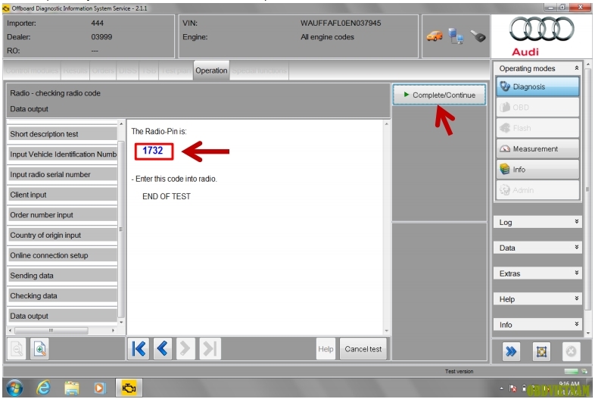The height and width of the screenshot is (399, 595).
Task: Collapse the Operating modes panel
Action: (576, 68)
